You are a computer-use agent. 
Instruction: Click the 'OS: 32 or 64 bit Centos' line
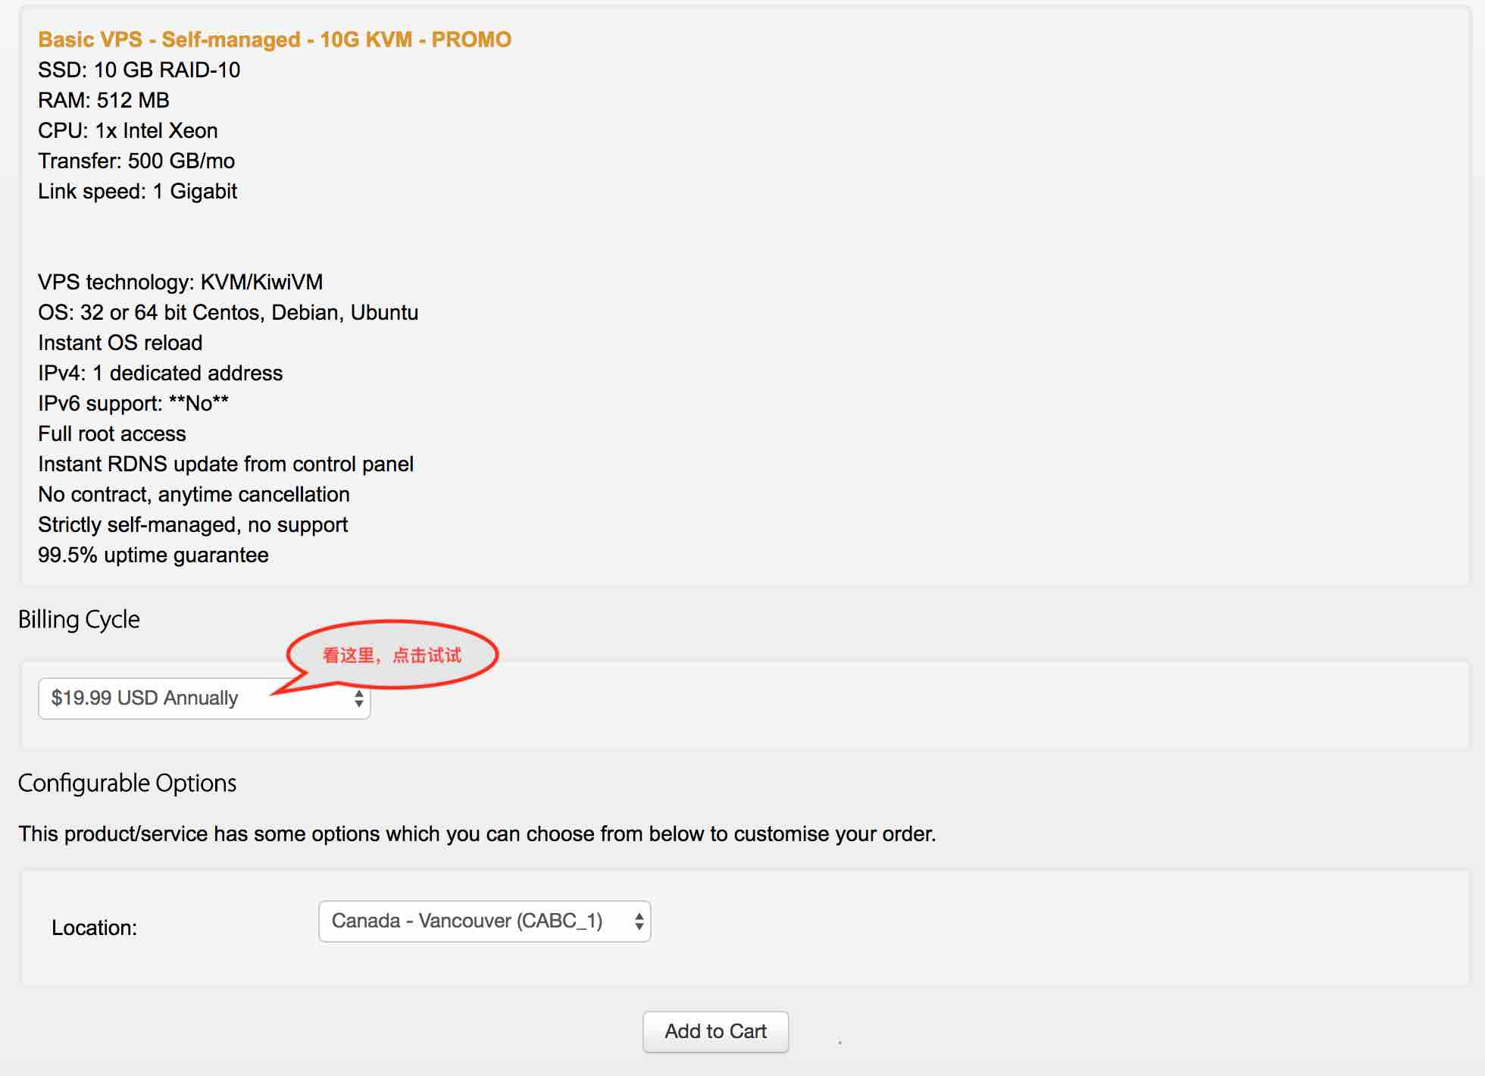[228, 312]
